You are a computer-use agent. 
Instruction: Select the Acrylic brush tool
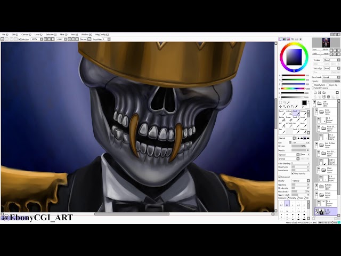[303, 119]
